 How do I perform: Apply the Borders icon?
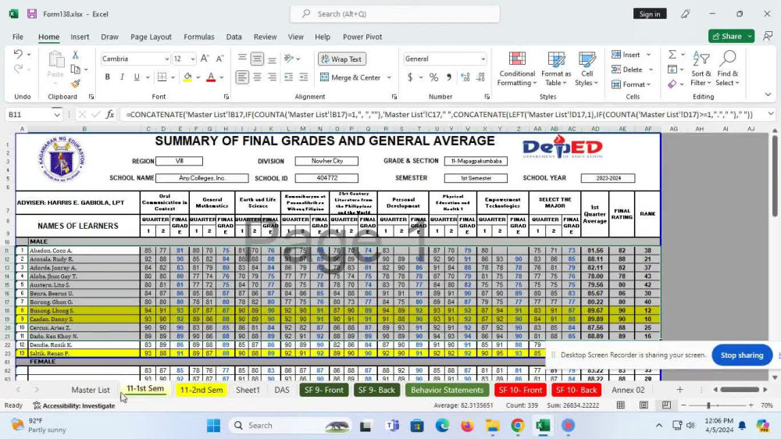pos(162,77)
